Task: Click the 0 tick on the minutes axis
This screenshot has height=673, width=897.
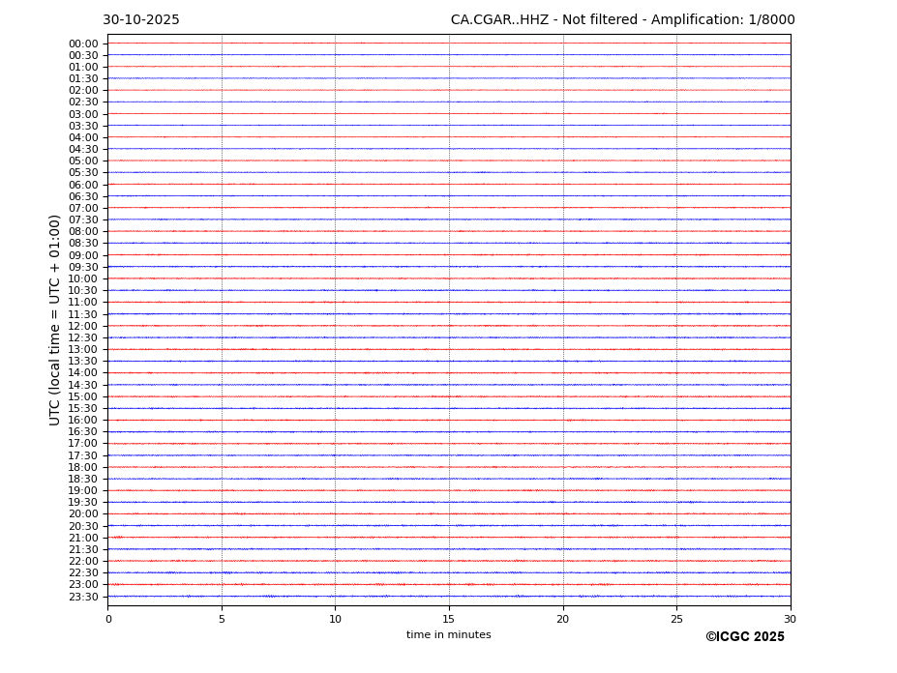Action: (108, 619)
